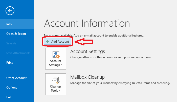Click the Account Information page title
Image resolution: width=177 pixels, height=102 pixels.
[x=87, y=23]
